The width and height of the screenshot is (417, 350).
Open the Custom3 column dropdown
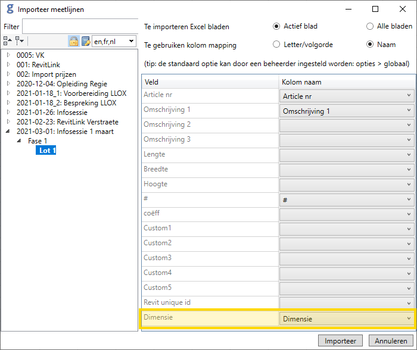tap(347, 260)
